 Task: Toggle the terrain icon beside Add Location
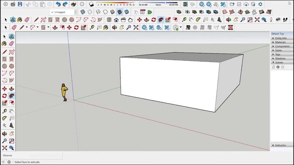coord(192,4)
